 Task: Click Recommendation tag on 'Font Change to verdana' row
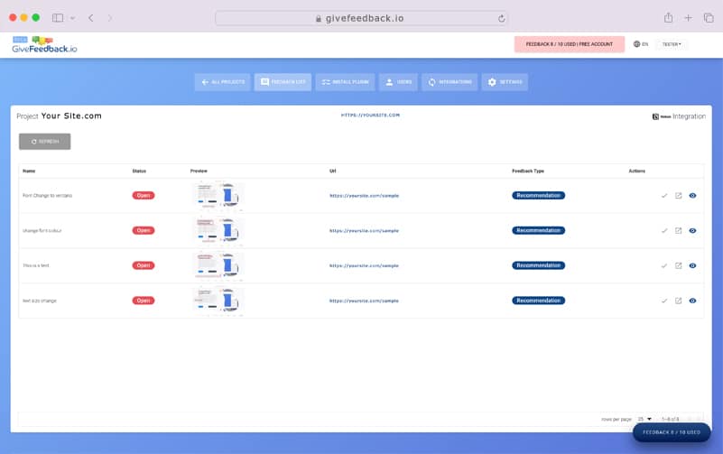coord(539,196)
